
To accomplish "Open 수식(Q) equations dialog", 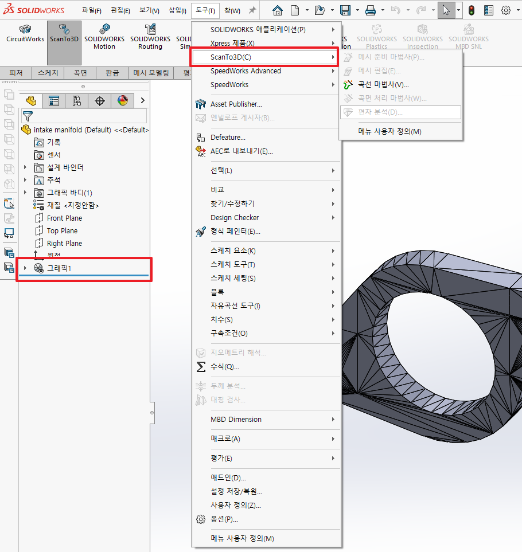I will pos(225,367).
